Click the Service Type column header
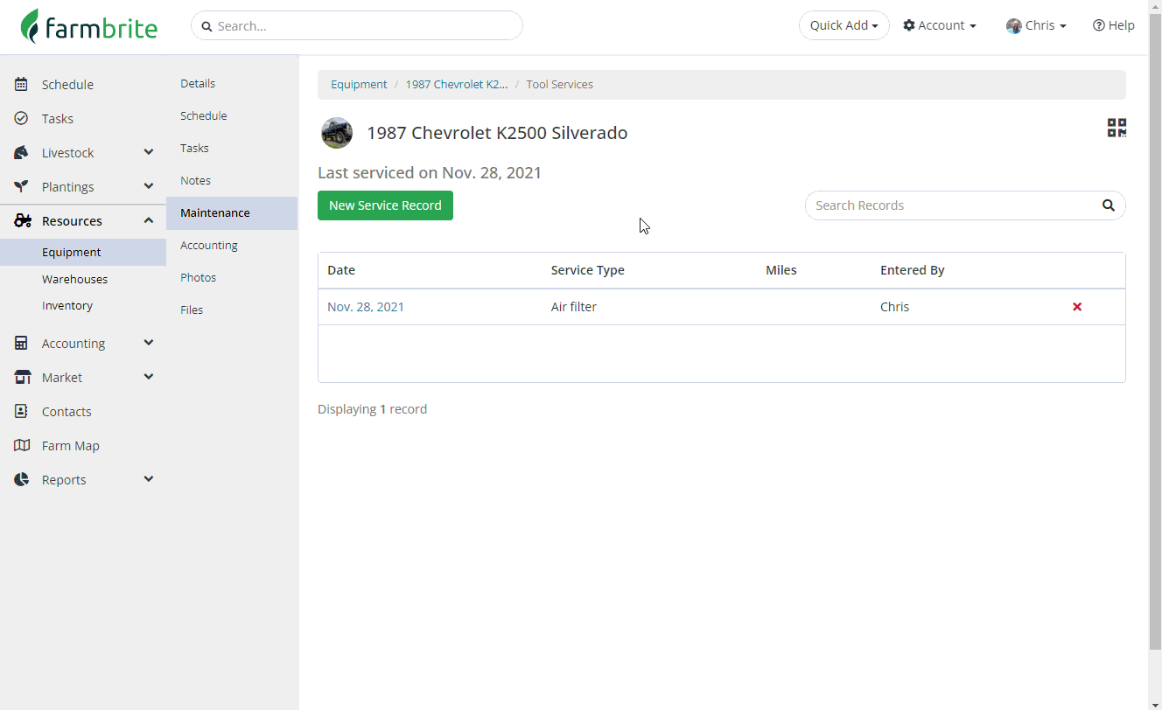1162x710 pixels. click(588, 270)
